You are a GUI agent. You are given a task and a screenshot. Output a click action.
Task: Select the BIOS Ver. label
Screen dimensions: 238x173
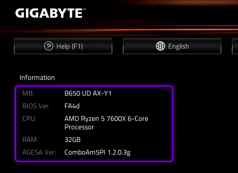(36, 106)
